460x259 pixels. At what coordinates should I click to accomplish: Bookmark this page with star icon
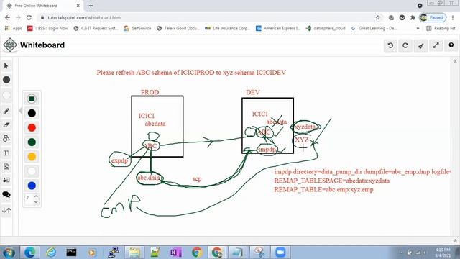click(x=378, y=17)
